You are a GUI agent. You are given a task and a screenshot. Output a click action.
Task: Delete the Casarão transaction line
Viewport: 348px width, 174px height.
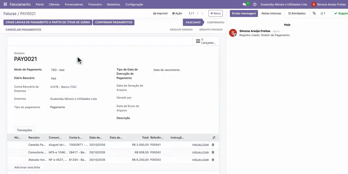(213, 145)
